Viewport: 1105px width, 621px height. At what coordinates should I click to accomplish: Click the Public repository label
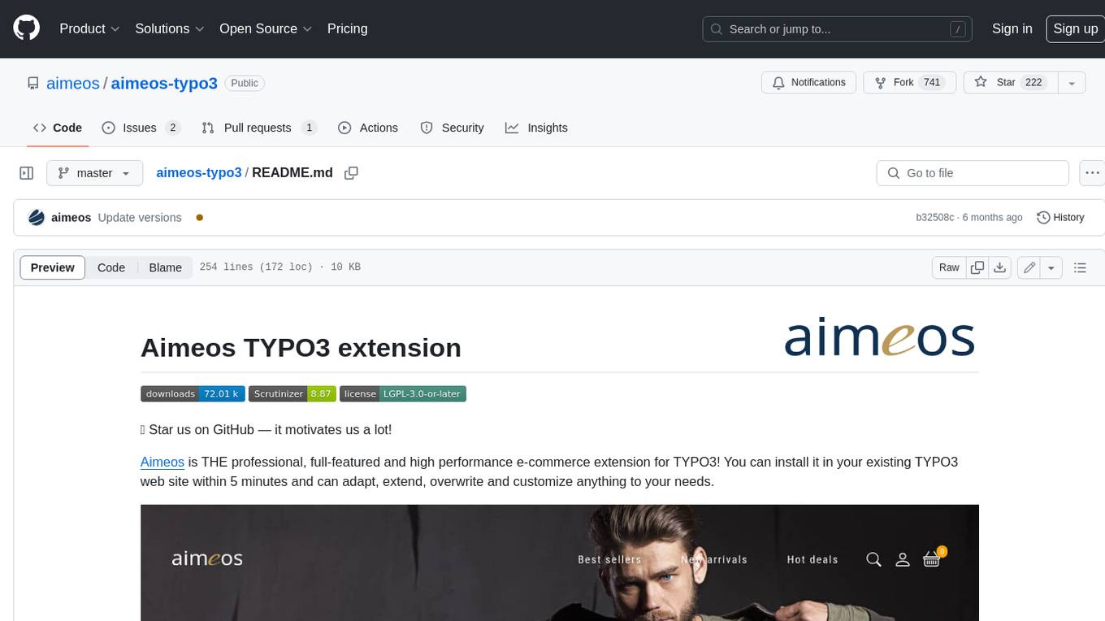click(245, 83)
